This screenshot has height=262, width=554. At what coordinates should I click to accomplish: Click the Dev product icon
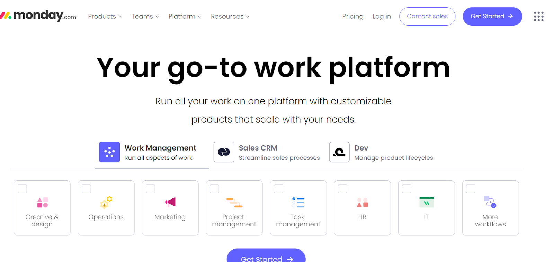tap(339, 152)
